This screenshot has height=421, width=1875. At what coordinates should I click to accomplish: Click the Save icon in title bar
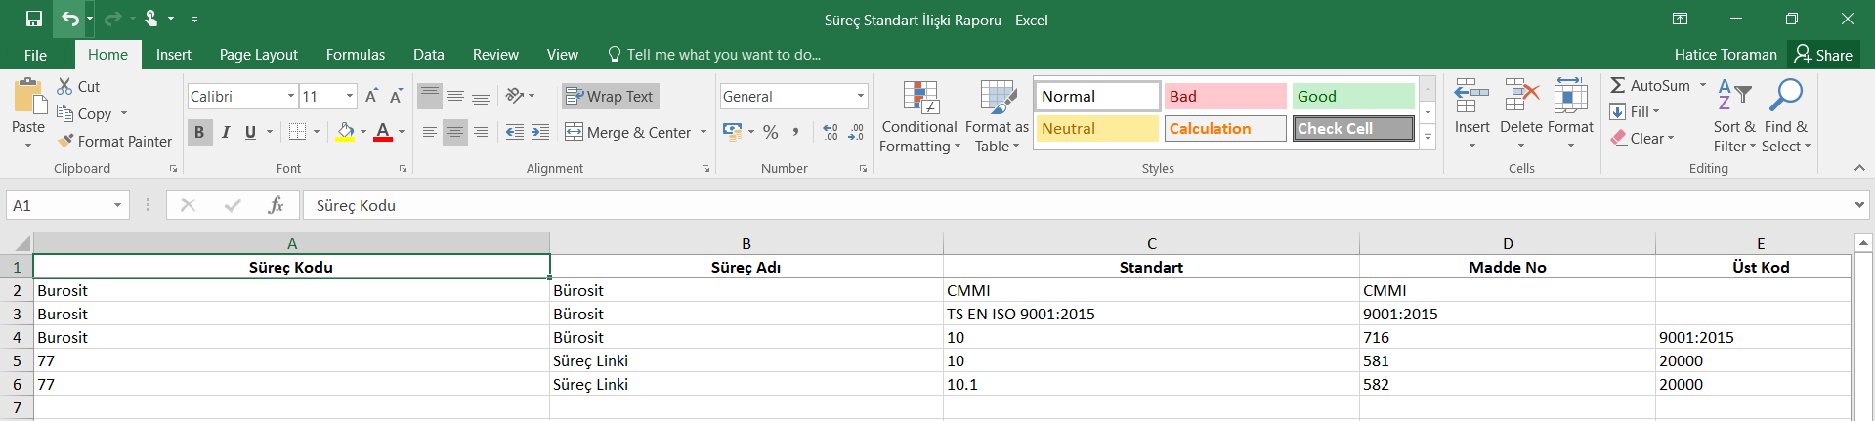click(x=34, y=19)
